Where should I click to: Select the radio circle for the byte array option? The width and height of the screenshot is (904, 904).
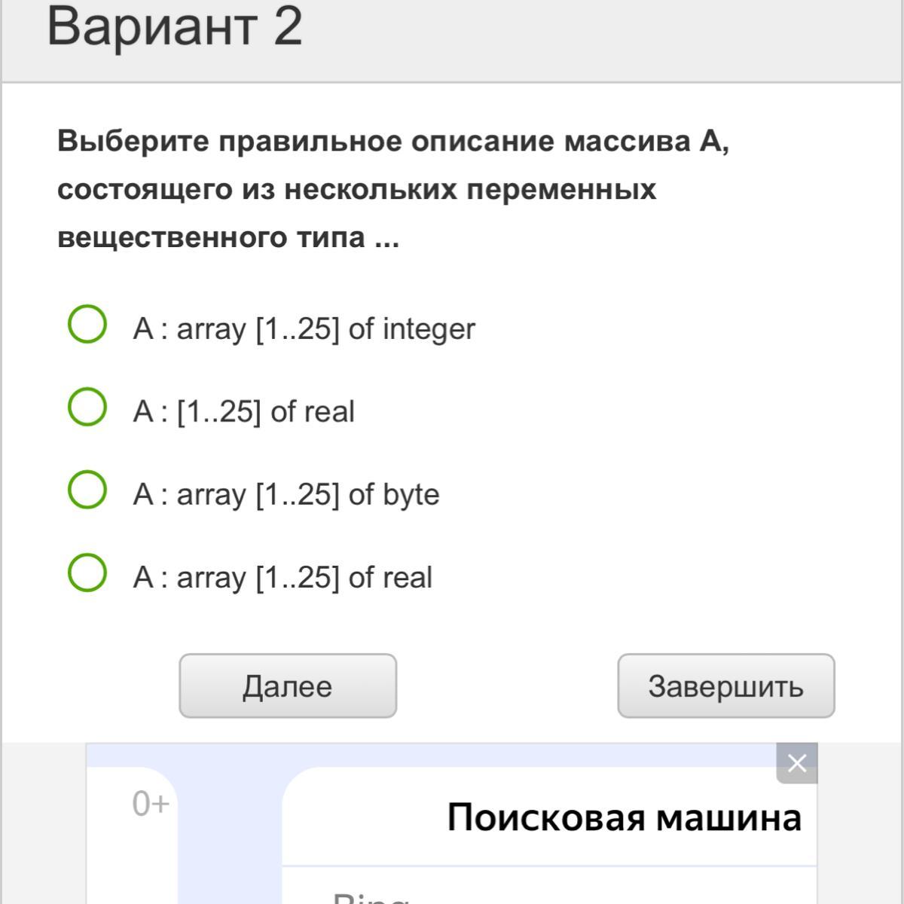click(x=87, y=490)
